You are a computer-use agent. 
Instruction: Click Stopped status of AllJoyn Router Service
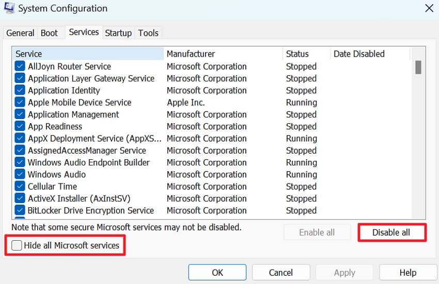coord(301,66)
